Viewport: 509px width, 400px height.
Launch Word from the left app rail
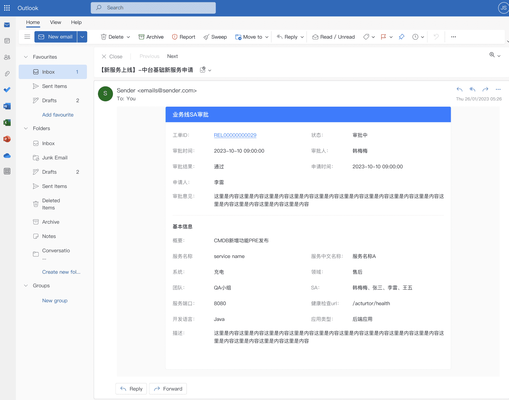7,106
